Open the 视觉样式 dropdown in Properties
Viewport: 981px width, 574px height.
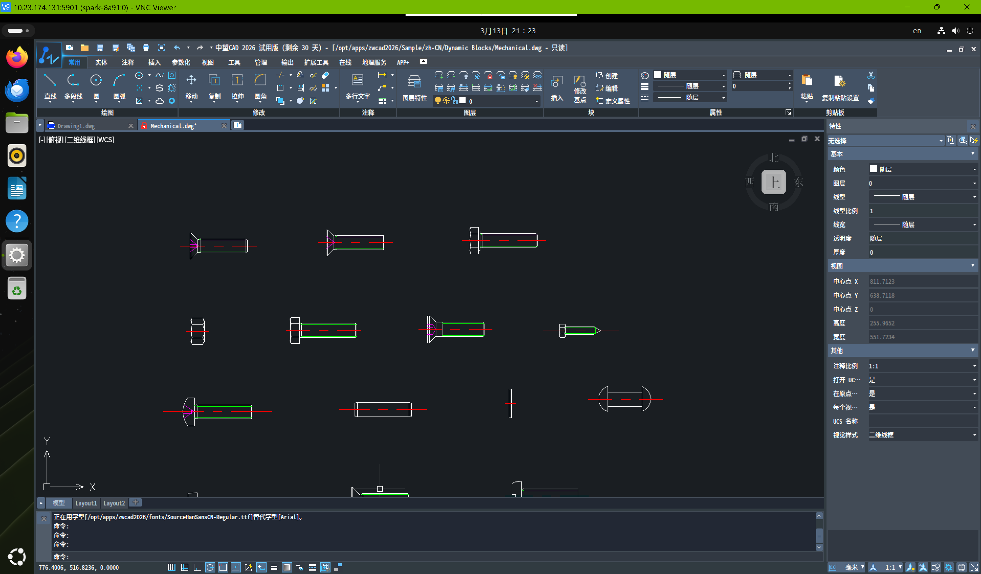coord(974,435)
